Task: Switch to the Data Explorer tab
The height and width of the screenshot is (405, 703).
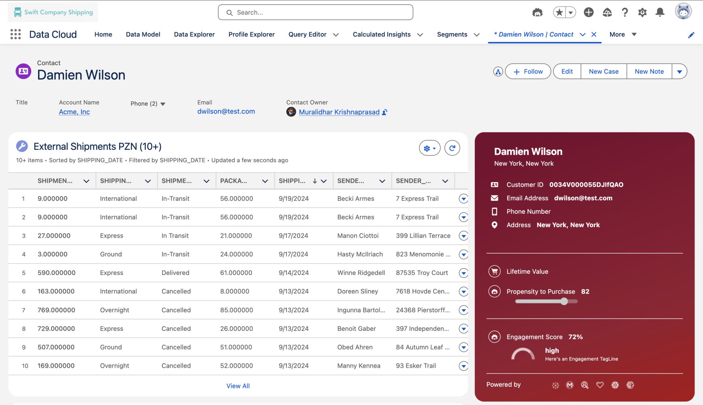Action: click(194, 34)
